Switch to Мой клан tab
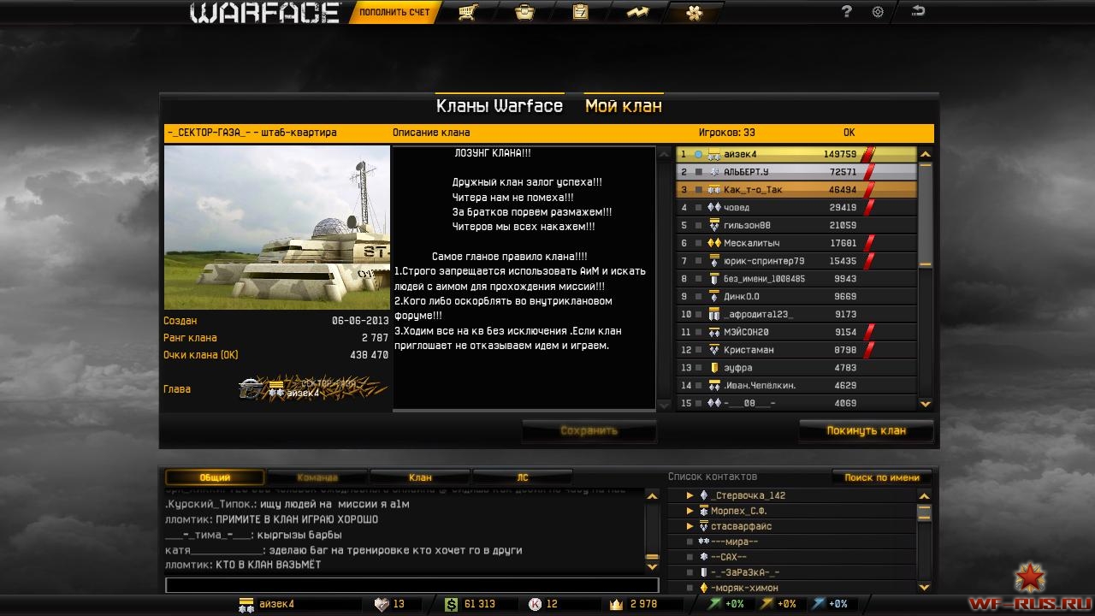 624,106
